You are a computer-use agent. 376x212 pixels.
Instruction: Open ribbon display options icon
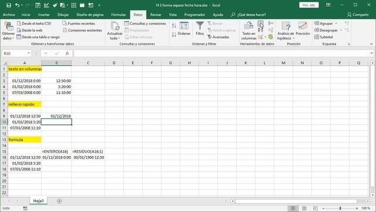328,5
